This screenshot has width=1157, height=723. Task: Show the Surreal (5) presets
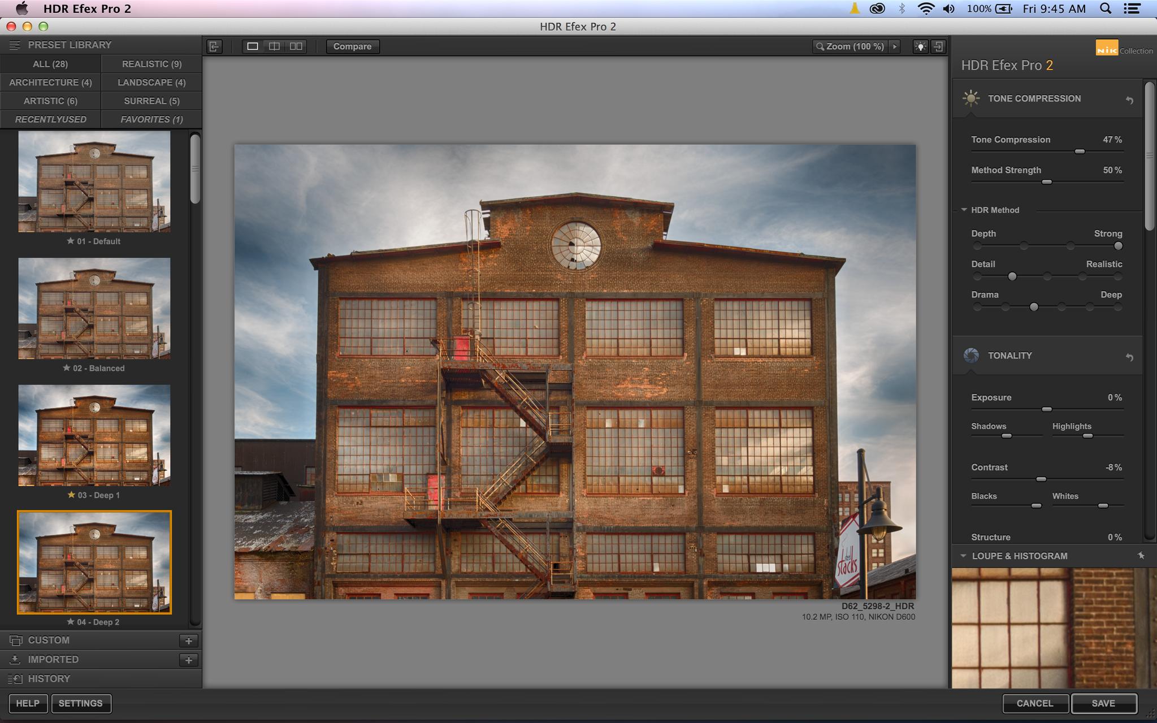[x=151, y=101]
